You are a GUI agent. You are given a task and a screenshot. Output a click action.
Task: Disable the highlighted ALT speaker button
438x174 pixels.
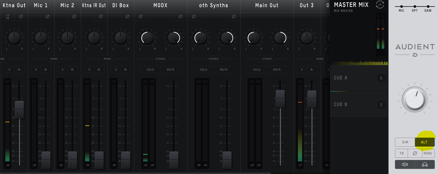point(424,142)
